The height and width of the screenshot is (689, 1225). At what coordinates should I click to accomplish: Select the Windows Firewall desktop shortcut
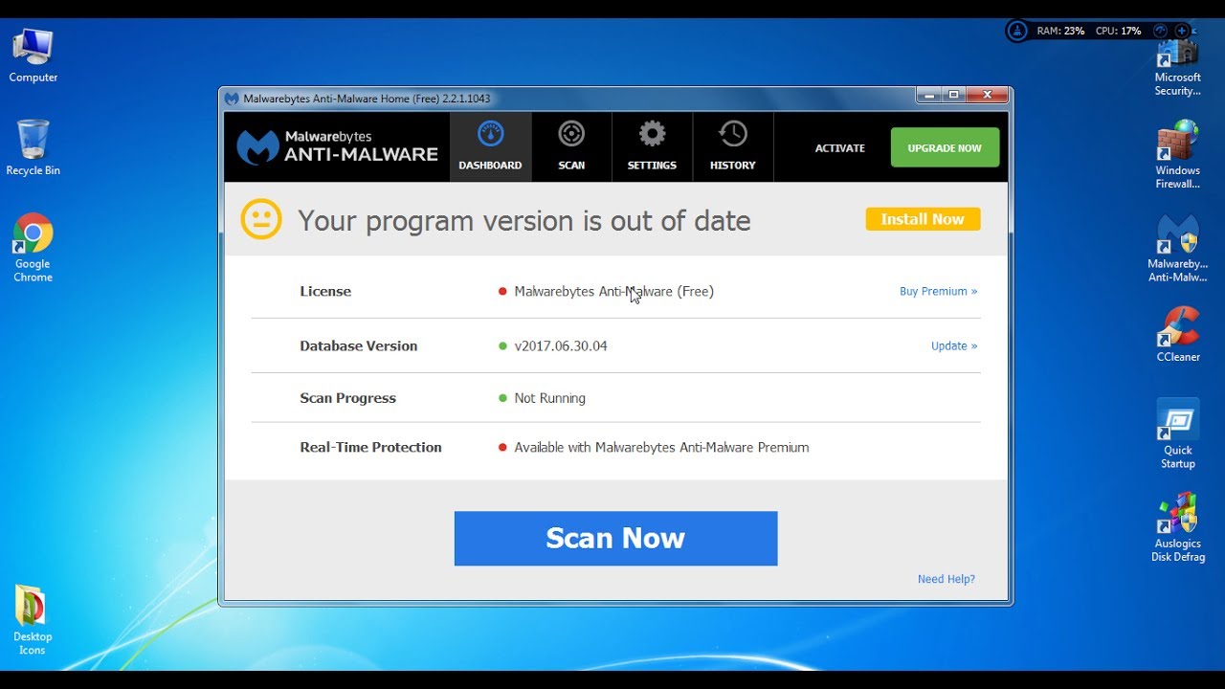[1177, 155]
